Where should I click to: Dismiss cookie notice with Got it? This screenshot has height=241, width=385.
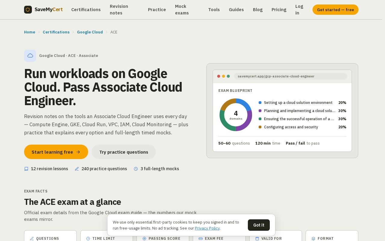[x=259, y=225]
